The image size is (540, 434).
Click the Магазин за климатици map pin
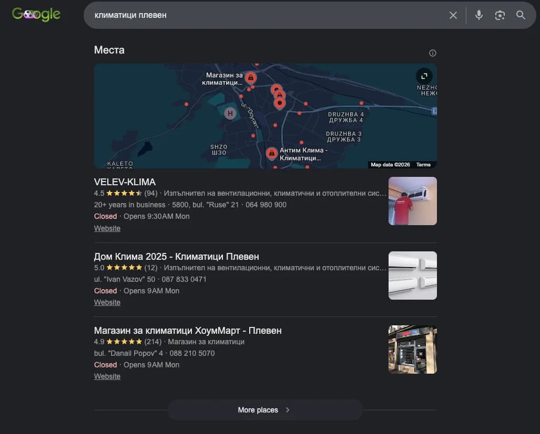(x=251, y=78)
